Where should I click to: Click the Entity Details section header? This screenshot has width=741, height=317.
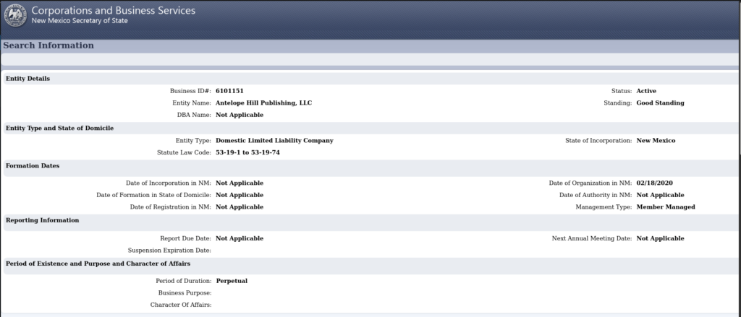coord(27,78)
